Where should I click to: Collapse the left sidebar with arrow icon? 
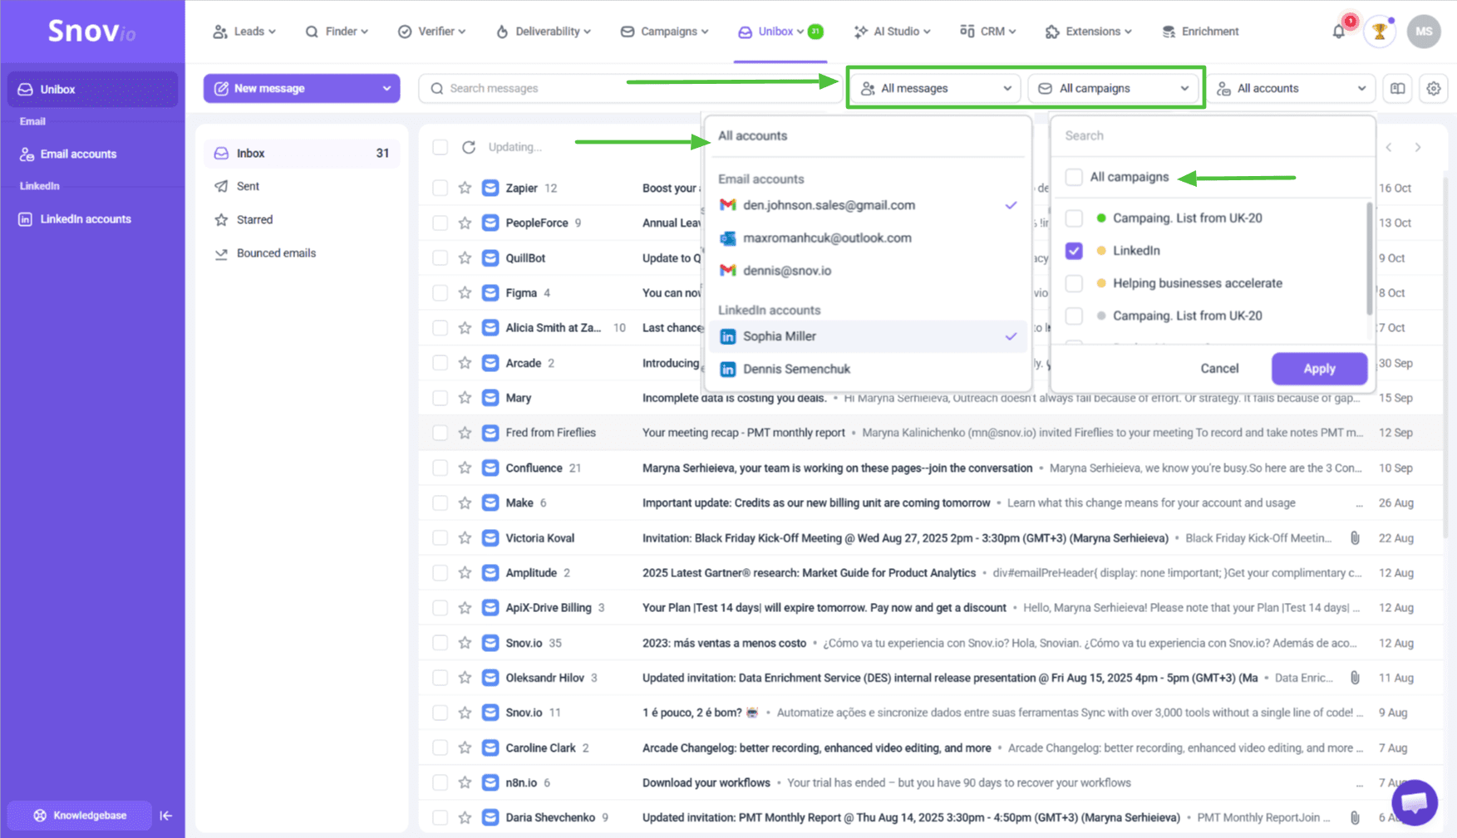coord(166,816)
